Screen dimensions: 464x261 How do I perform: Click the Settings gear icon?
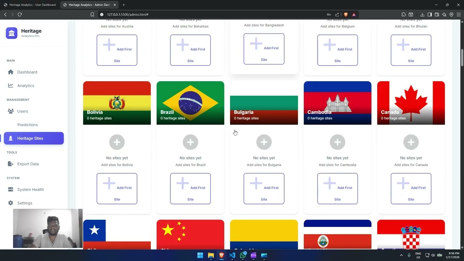tap(11, 203)
